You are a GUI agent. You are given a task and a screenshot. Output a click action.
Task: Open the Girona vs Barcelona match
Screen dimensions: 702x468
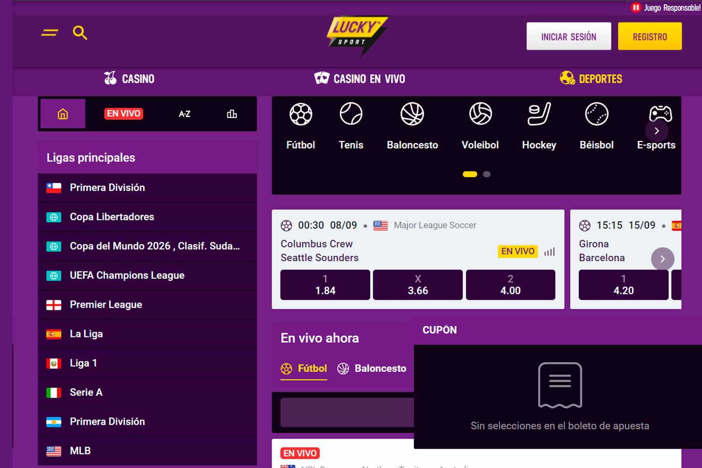tap(602, 251)
